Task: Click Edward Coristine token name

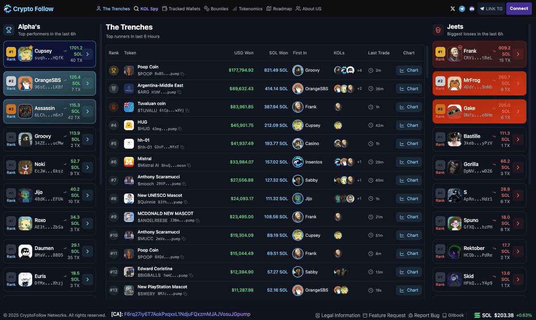Action: click(155, 269)
